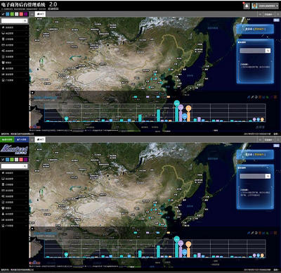
Task: Click the user avatar picture in header
Action: (254, 6)
